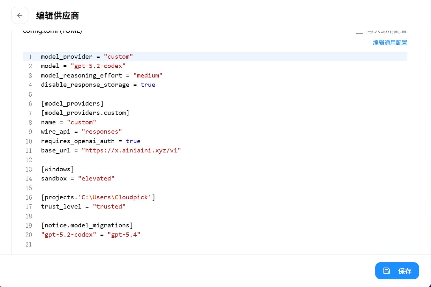Click the name = "custom" line
This screenshot has height=287, width=431.
pos(69,122)
